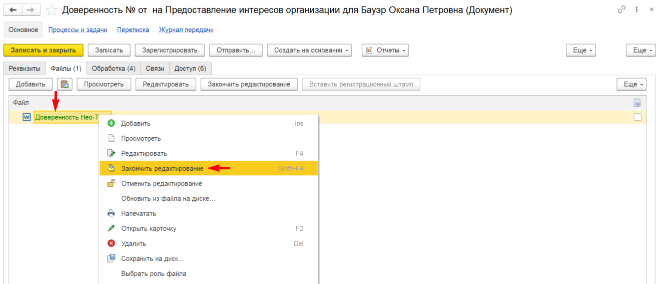Click the Файл column header
Image resolution: width=659 pixels, height=284 pixels.
pos(21,103)
